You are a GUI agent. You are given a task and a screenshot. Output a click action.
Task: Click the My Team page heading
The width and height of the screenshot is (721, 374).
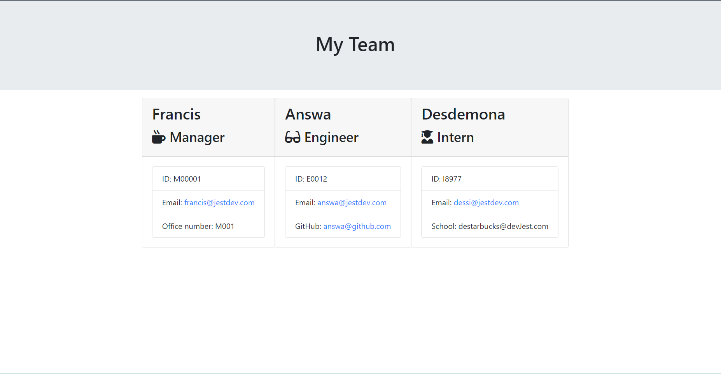(x=355, y=45)
